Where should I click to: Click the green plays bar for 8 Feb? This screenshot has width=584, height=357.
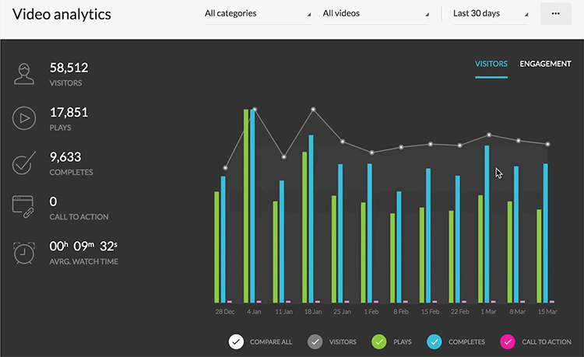point(392,258)
